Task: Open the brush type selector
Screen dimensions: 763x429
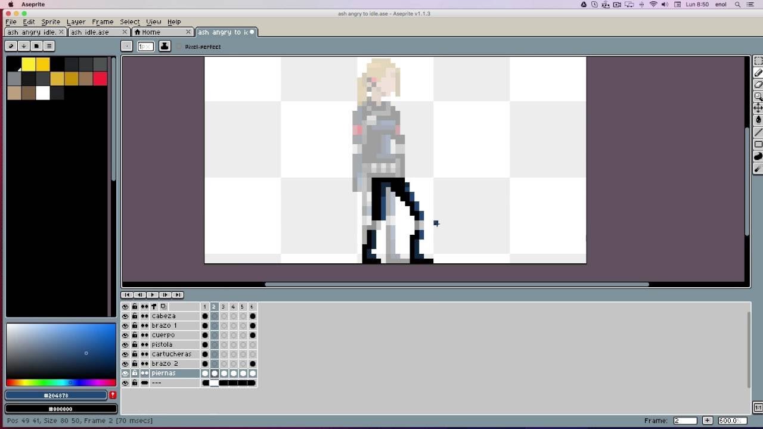Action: tap(126, 46)
